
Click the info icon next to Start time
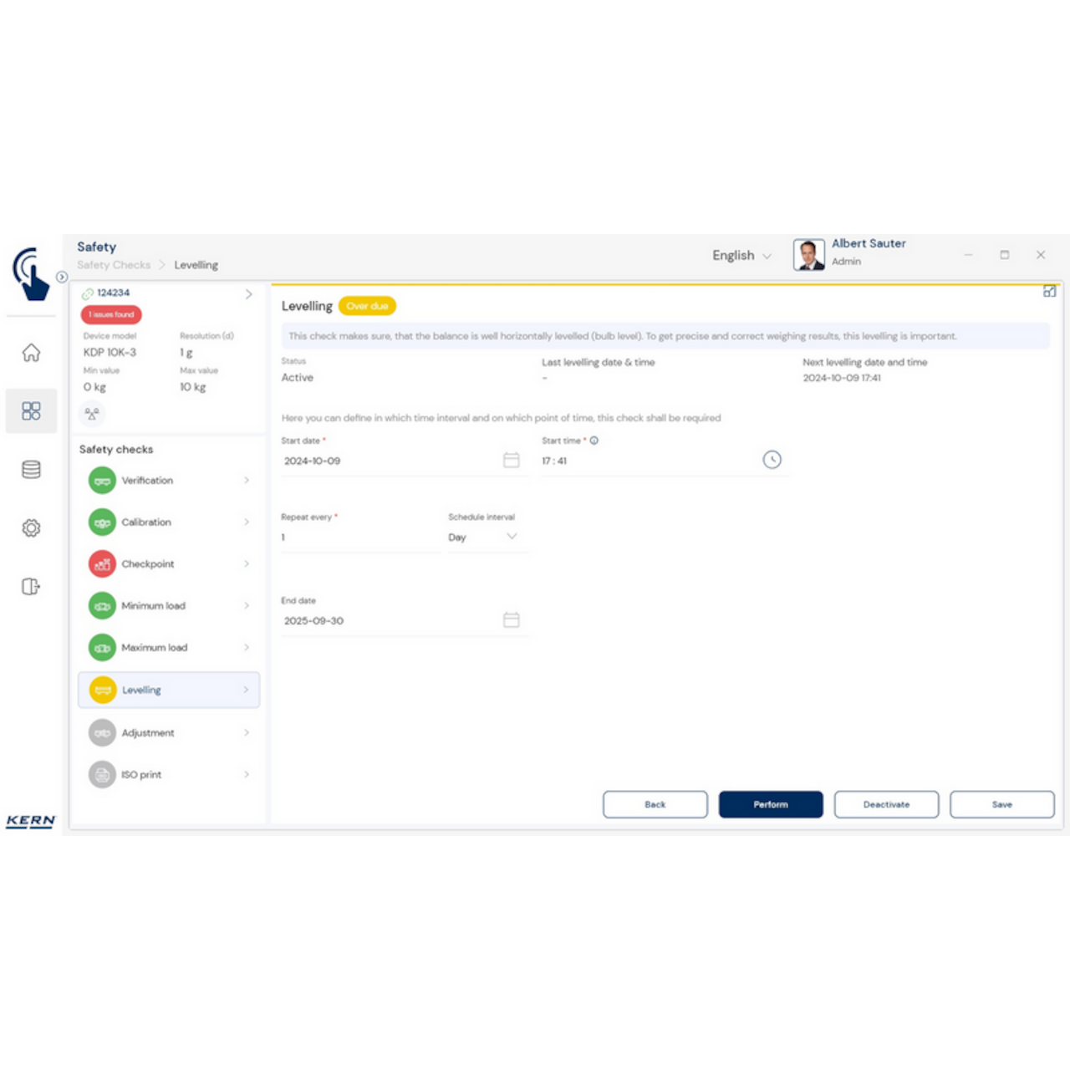click(594, 441)
